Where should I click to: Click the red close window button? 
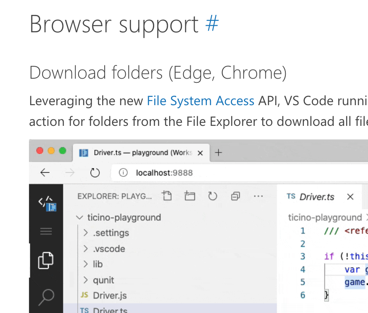[40, 151]
